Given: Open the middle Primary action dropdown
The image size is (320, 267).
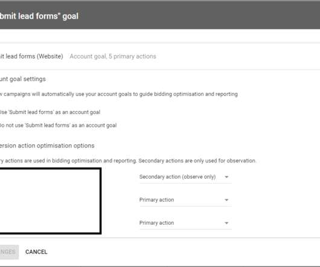Looking at the screenshot, I should click(x=185, y=200).
